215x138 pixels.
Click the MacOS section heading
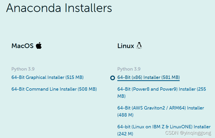coord(23,46)
